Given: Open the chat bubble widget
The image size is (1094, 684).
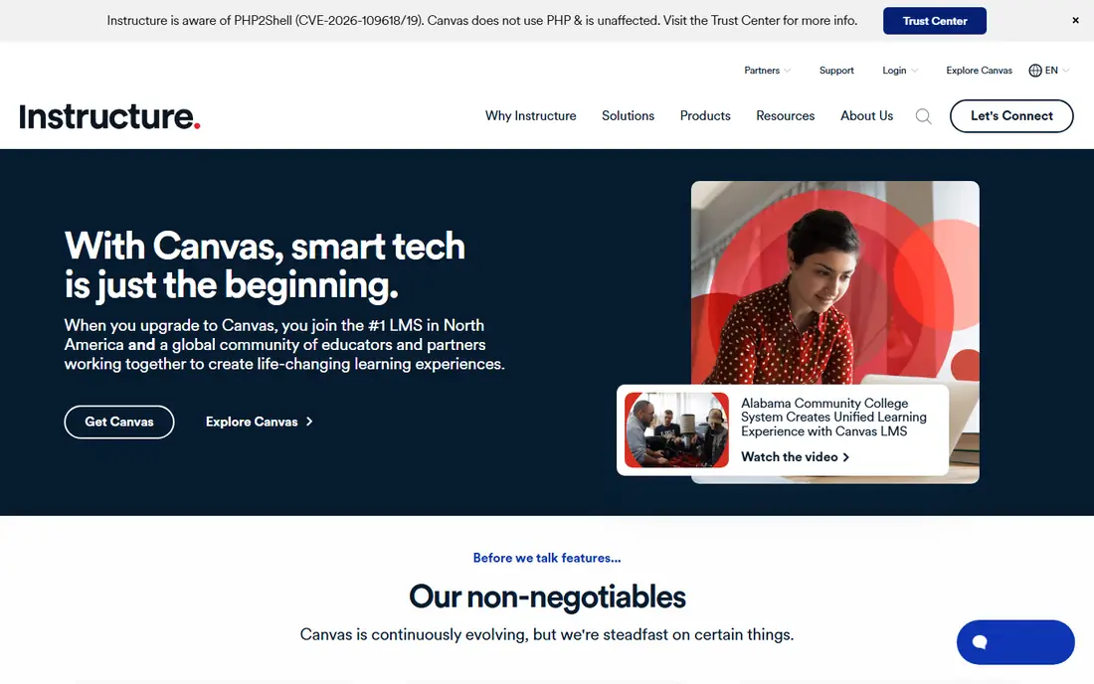Looking at the screenshot, I should pos(1015,642).
